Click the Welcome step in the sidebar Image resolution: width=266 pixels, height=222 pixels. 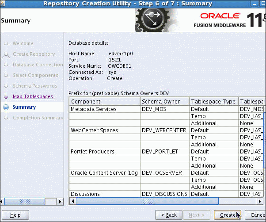pos(23,43)
